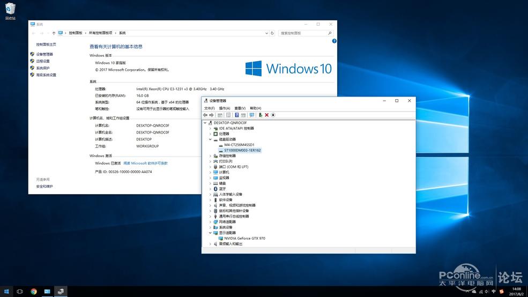This screenshot has height=297, width=528.
Task: Click the Bluetooth icon of the 蓝牙 row
Action: [x=215, y=189]
